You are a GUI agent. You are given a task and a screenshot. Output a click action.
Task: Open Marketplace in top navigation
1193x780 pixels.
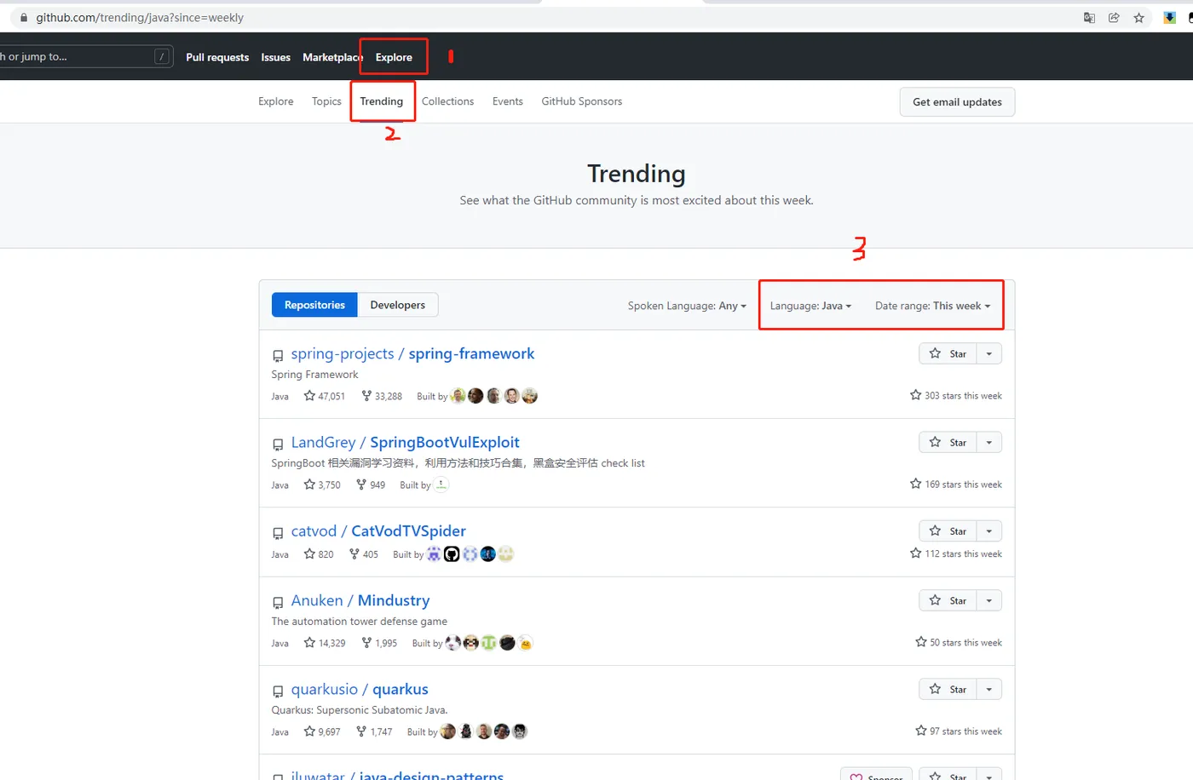[x=332, y=57]
